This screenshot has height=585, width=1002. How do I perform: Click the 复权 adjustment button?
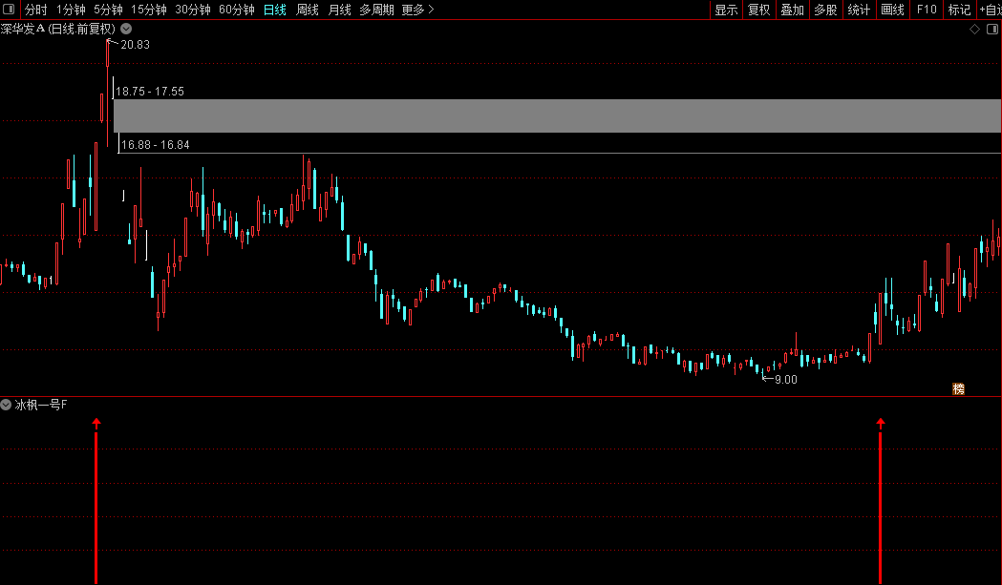(759, 10)
